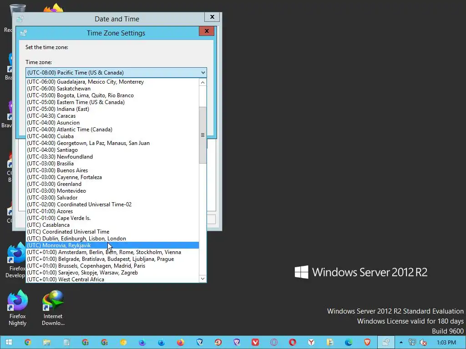The width and height of the screenshot is (466, 349).
Task: Open the purple outlined Opera taskbar icon
Action: (x=274, y=342)
